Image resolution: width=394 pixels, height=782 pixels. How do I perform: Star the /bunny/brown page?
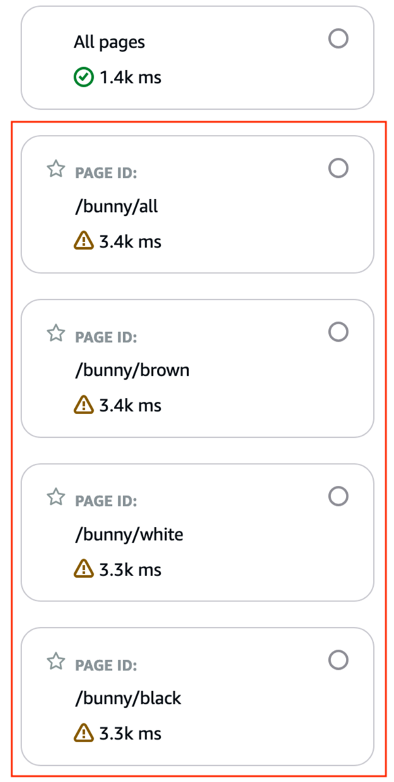tap(56, 333)
